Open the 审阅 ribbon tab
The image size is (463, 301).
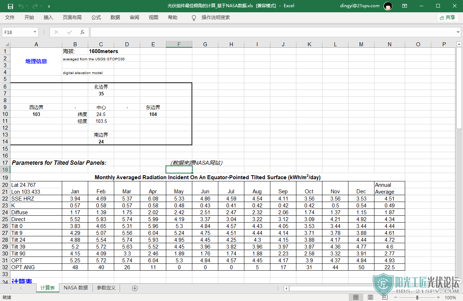[x=134, y=17]
